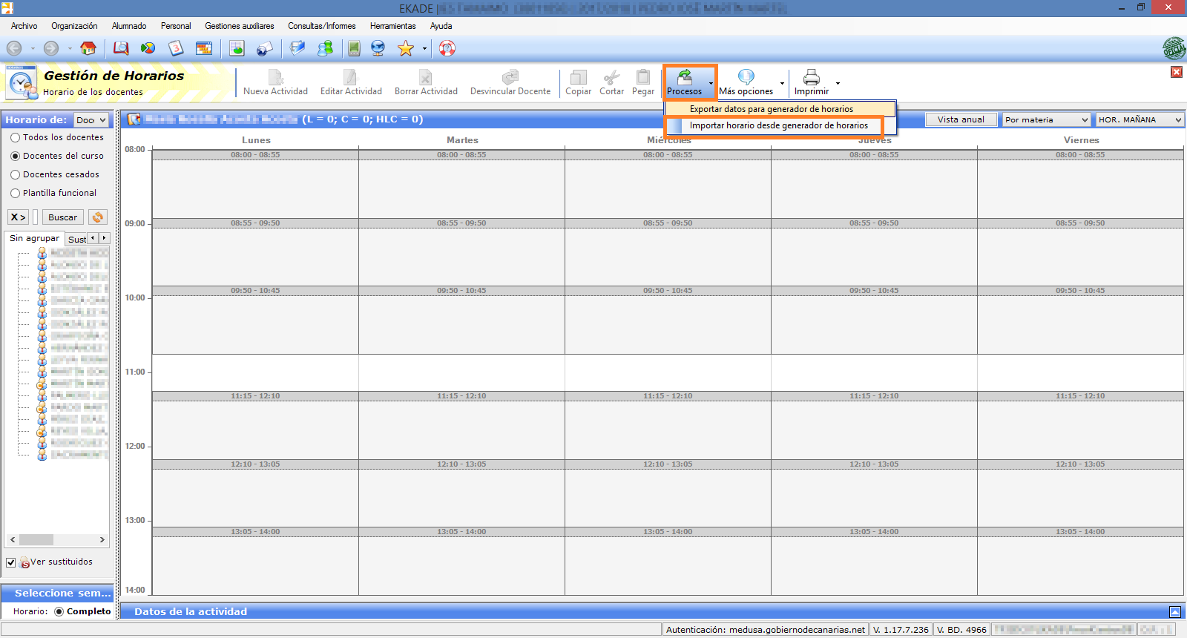Click Nueva Actividad toolbar button
The height and width of the screenshot is (638, 1187).
pos(275,82)
